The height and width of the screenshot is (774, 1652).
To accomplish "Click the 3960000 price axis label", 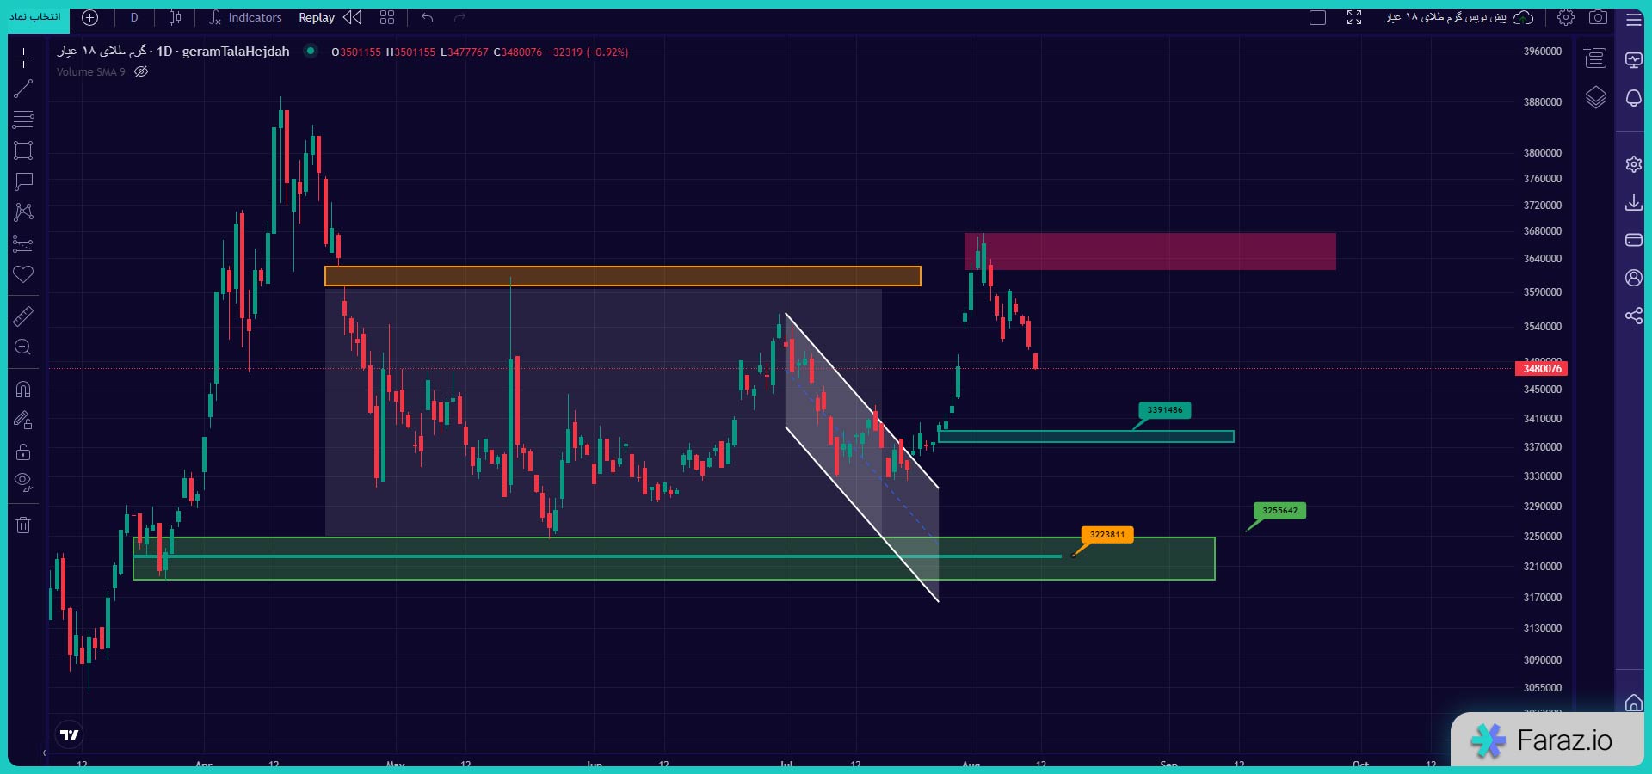I will [x=1543, y=52].
